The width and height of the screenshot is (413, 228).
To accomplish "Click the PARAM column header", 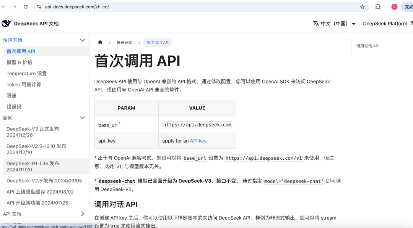I will (x=127, y=108).
